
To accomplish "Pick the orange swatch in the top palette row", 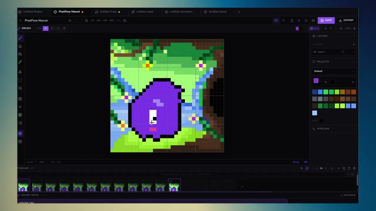I will point(353,92).
